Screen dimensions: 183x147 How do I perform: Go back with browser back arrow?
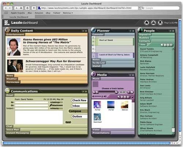6,8
